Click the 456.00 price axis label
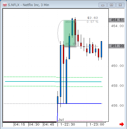This screenshot has height=129, width=127. point(117,106)
